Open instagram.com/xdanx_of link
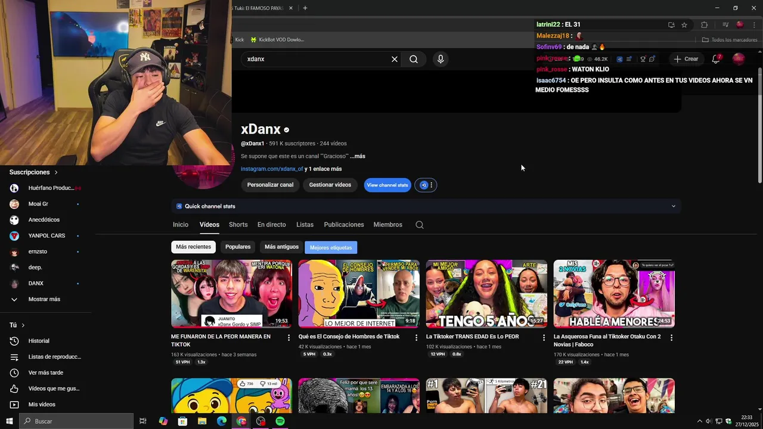Viewport: 763px width, 429px height. pyautogui.click(x=272, y=169)
